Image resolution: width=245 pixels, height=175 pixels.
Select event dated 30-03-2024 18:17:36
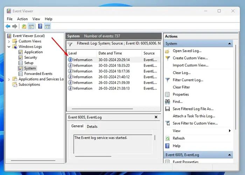click(114, 71)
